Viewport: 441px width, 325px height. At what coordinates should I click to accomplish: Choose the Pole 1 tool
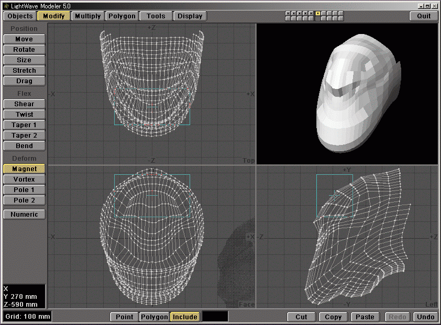tap(24, 190)
